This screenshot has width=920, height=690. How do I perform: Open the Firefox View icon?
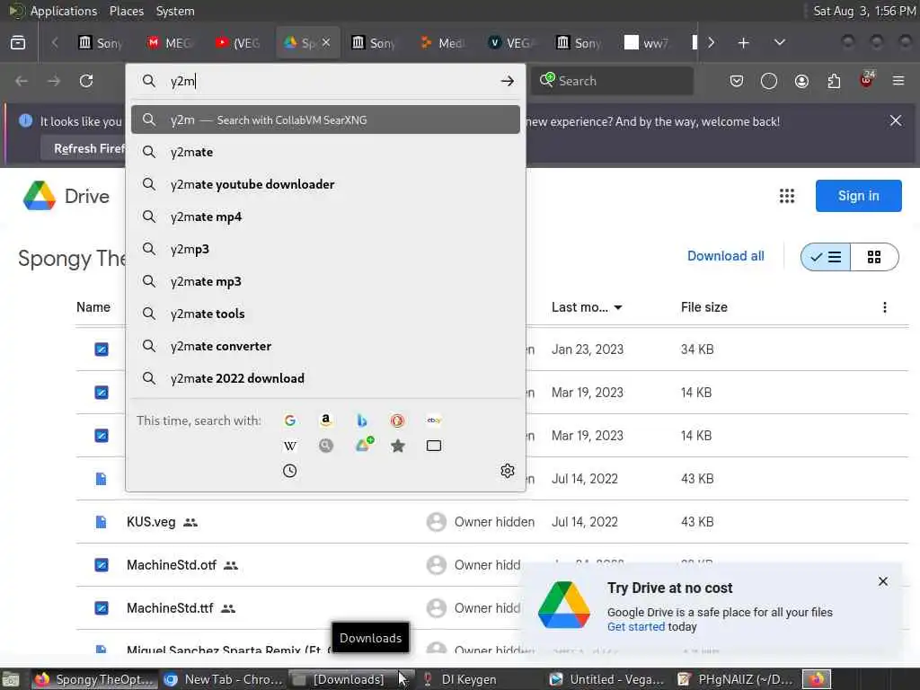18,42
